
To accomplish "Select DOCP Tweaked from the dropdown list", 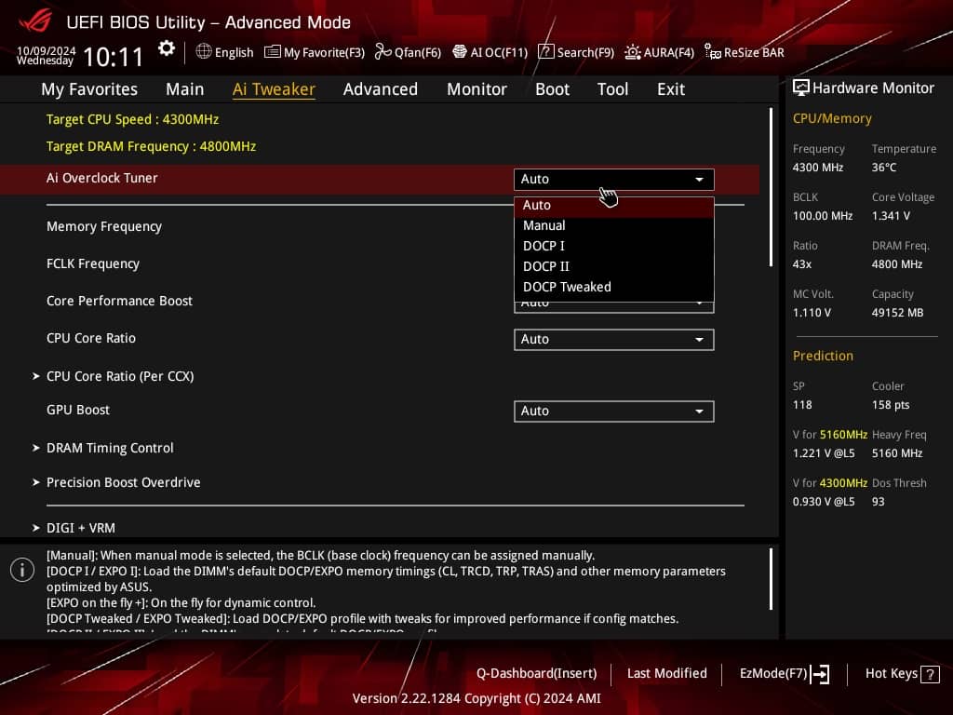I will pyautogui.click(x=614, y=287).
